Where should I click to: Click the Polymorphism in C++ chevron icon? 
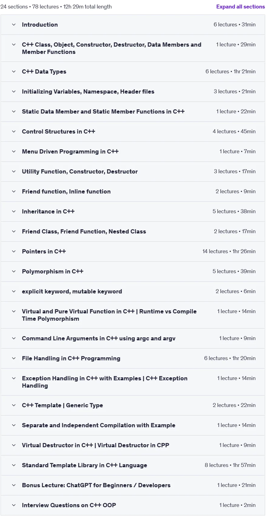[x=14, y=271]
